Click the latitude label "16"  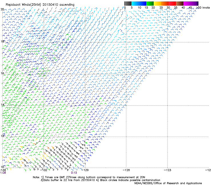click(2, 73)
